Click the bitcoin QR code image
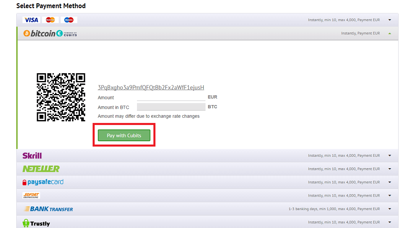 pos(61,97)
